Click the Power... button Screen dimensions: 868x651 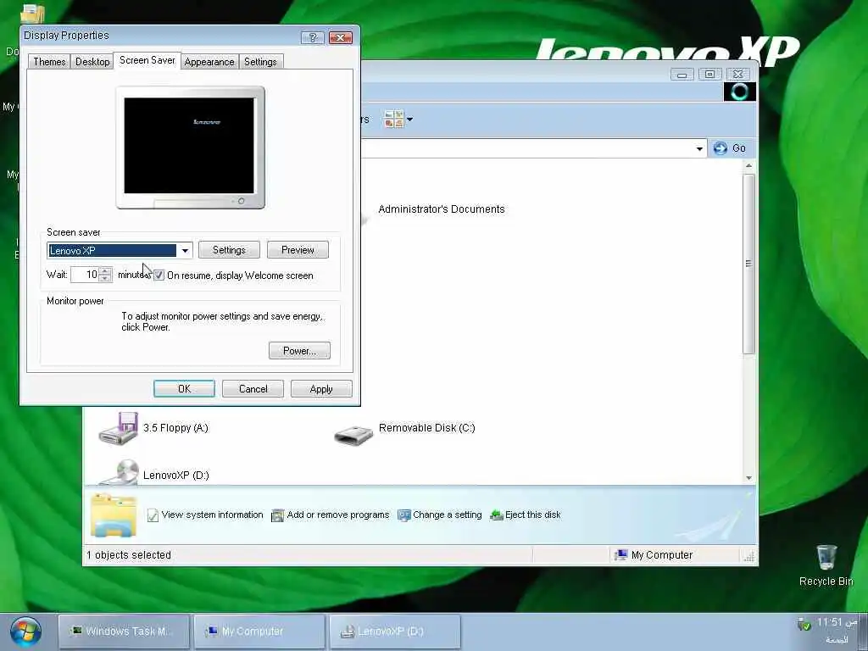coord(299,350)
